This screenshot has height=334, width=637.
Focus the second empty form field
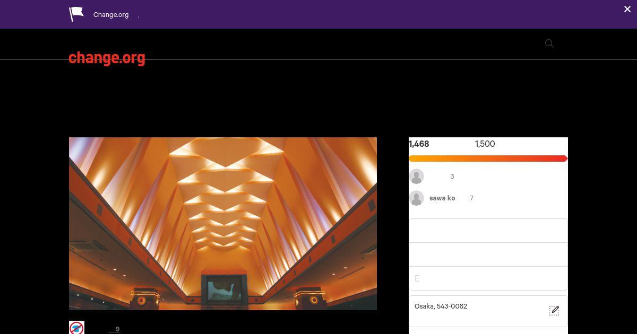[488, 254]
